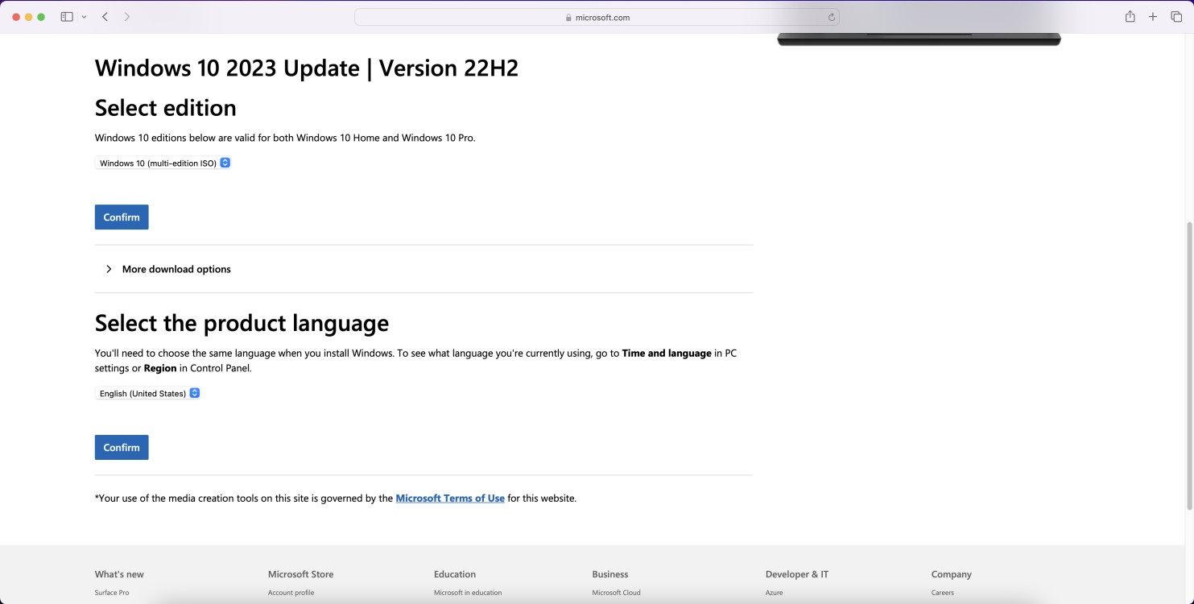Open Microsoft Cloud footer link
The height and width of the screenshot is (604, 1194).
click(x=616, y=593)
